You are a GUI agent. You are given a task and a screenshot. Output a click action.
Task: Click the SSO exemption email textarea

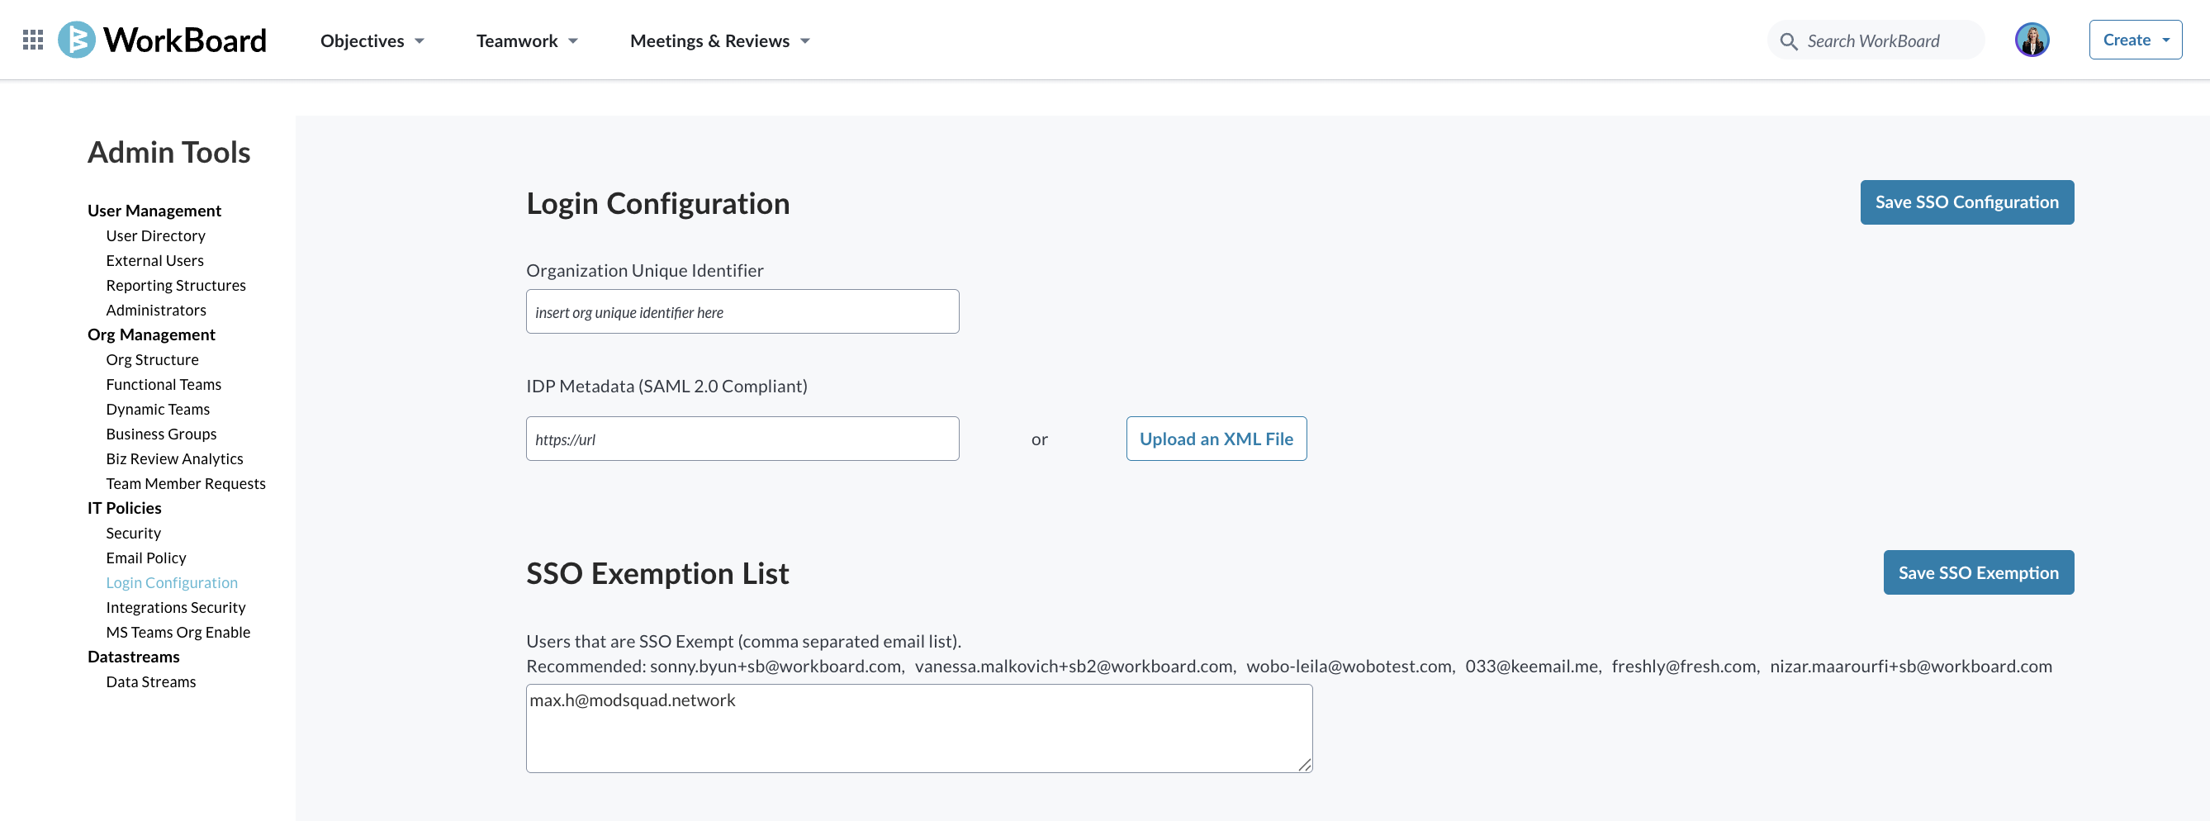pyautogui.click(x=919, y=728)
